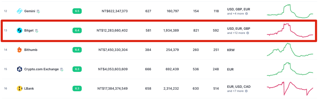Click the Bithumb exchange logo icon
Image resolution: width=322 pixels, height=100 pixels.
tap(20, 50)
